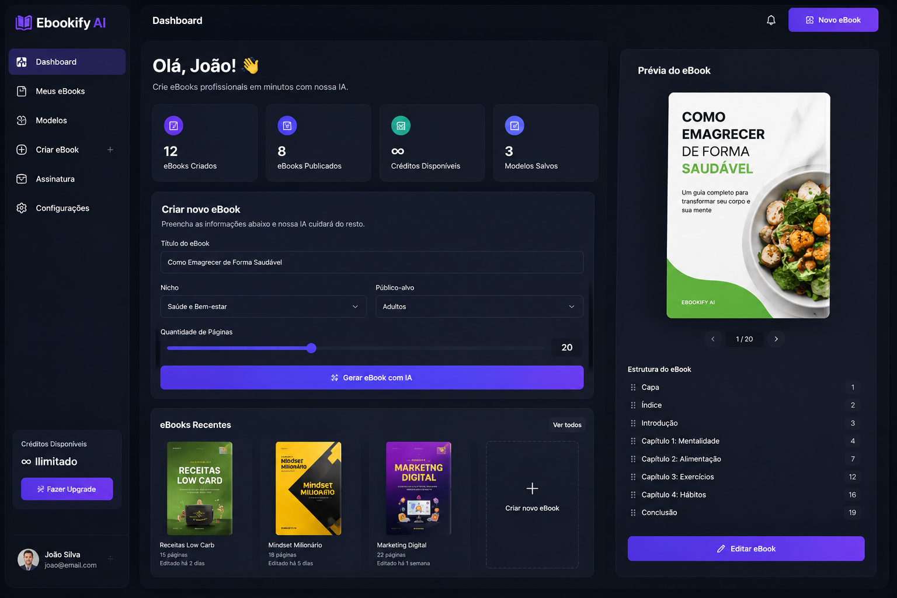Open Receitas Low Carb ebook thumbnail
897x598 pixels.
point(200,488)
